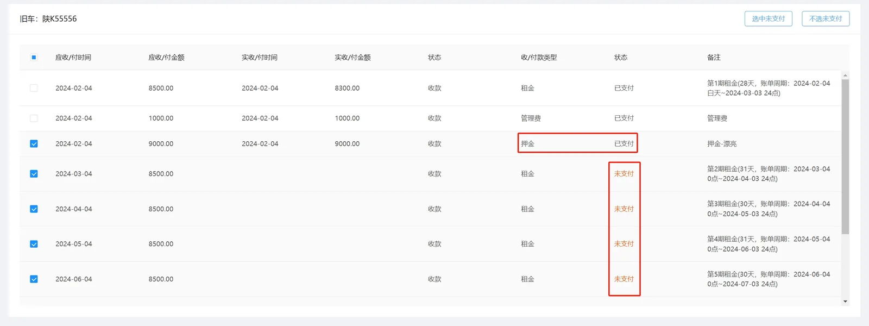869x326 pixels.
Task: Click 未支付 status in the 2024-05-04 row
Action: pyautogui.click(x=624, y=244)
